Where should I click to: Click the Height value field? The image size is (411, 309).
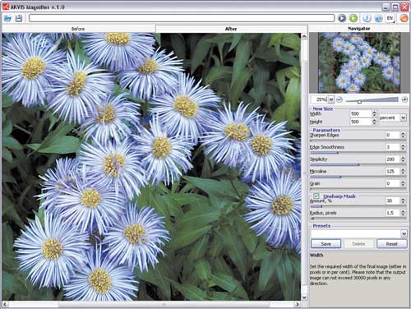(361, 122)
